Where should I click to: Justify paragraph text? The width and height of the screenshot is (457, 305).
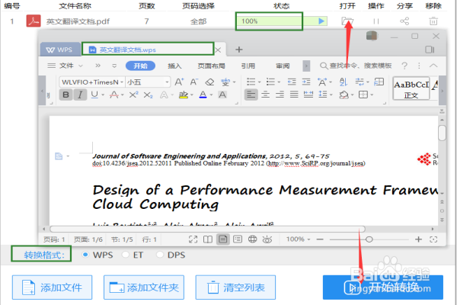[294, 95]
